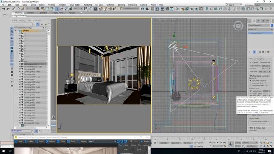Click Refresh in Corona frame buffer
Image resolution: width=274 pixels, height=154 pixels.
51,142
